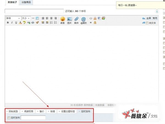This screenshot has width=165, height=124.
Task: Click the 全屏 fullscreen button
Action: coord(148,18)
